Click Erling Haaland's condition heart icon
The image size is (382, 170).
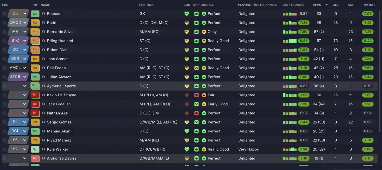point(187,41)
